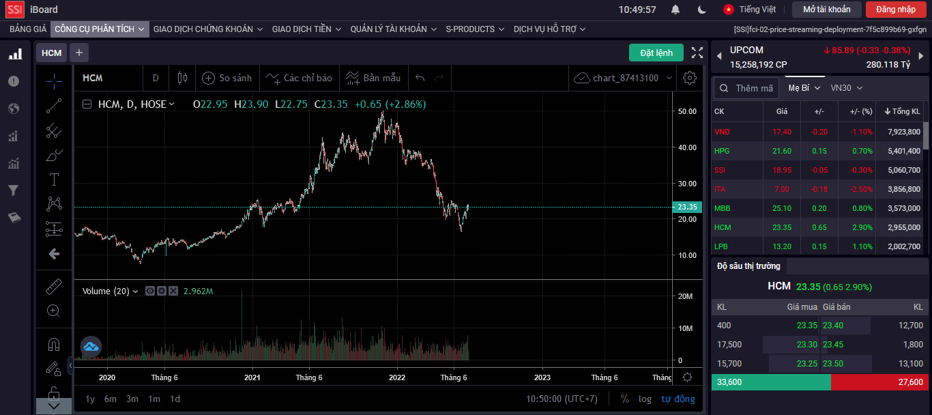The image size is (932, 415).
Task: Expand more drawing tools chevron at toolbar bottom
Action: (54, 406)
